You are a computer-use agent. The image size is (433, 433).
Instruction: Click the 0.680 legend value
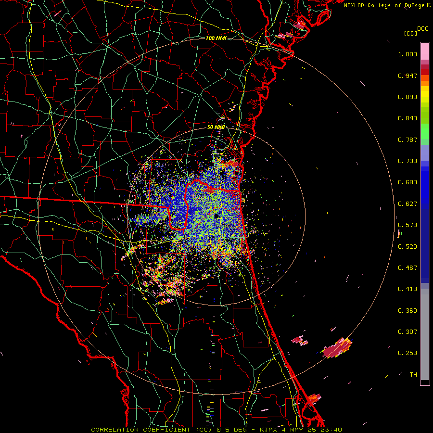tap(408, 182)
